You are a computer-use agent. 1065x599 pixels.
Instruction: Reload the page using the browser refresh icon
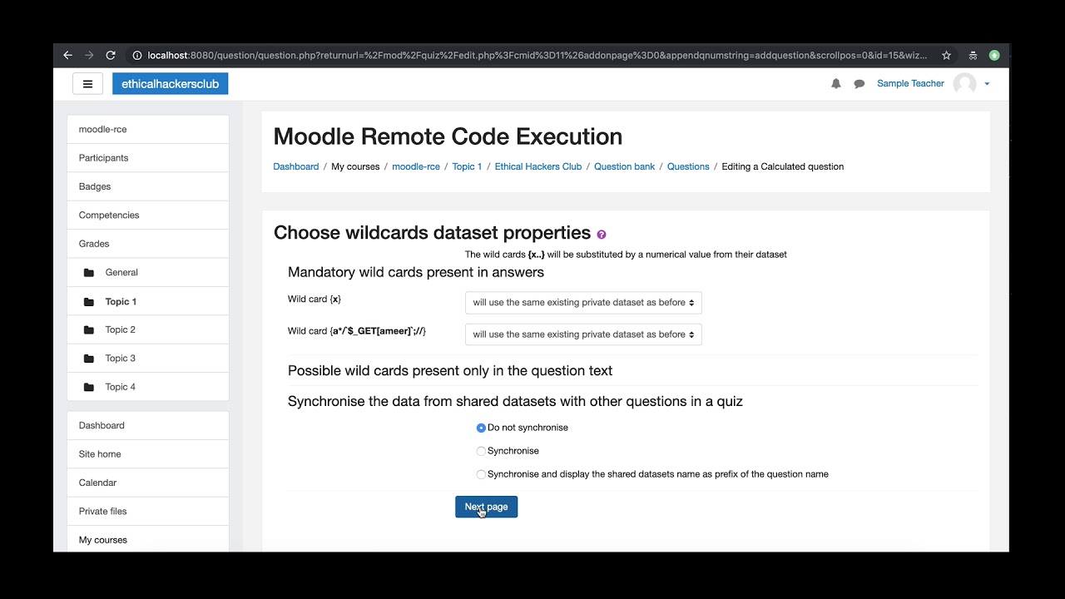110,55
